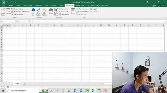Switch to the Insert ribbon tab
Image resolution: width=167 pixels, height=93 pixels.
tap(19, 6)
